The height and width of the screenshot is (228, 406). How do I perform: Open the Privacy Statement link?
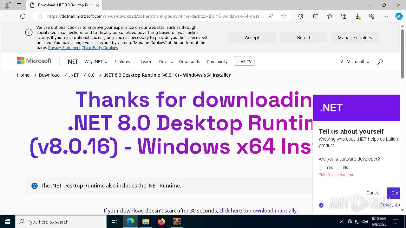(x=64, y=48)
